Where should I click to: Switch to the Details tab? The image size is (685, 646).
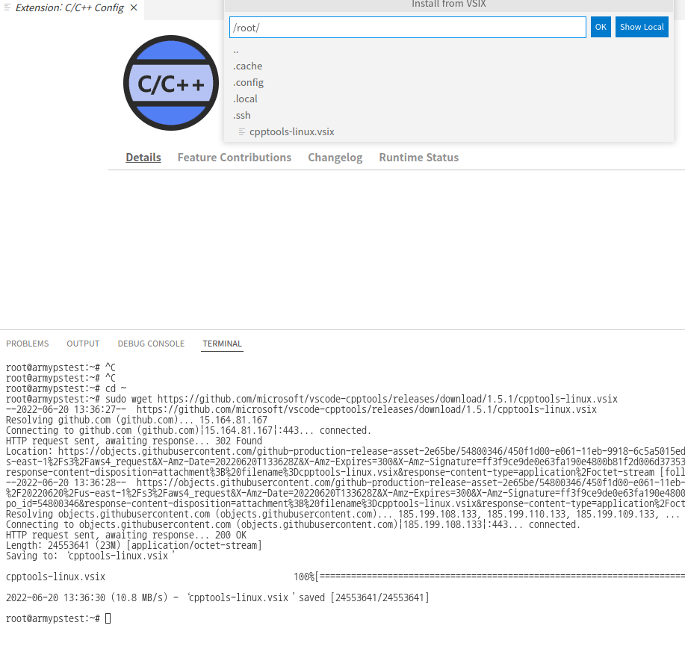pos(143,158)
